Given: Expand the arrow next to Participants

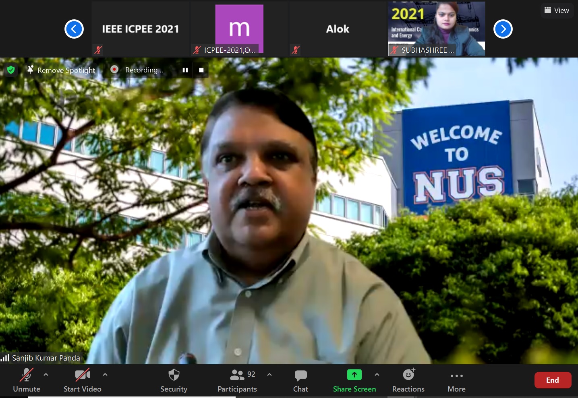Looking at the screenshot, I should (x=269, y=375).
